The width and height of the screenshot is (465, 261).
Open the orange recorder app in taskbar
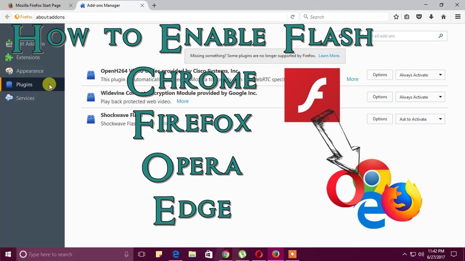coord(292,254)
